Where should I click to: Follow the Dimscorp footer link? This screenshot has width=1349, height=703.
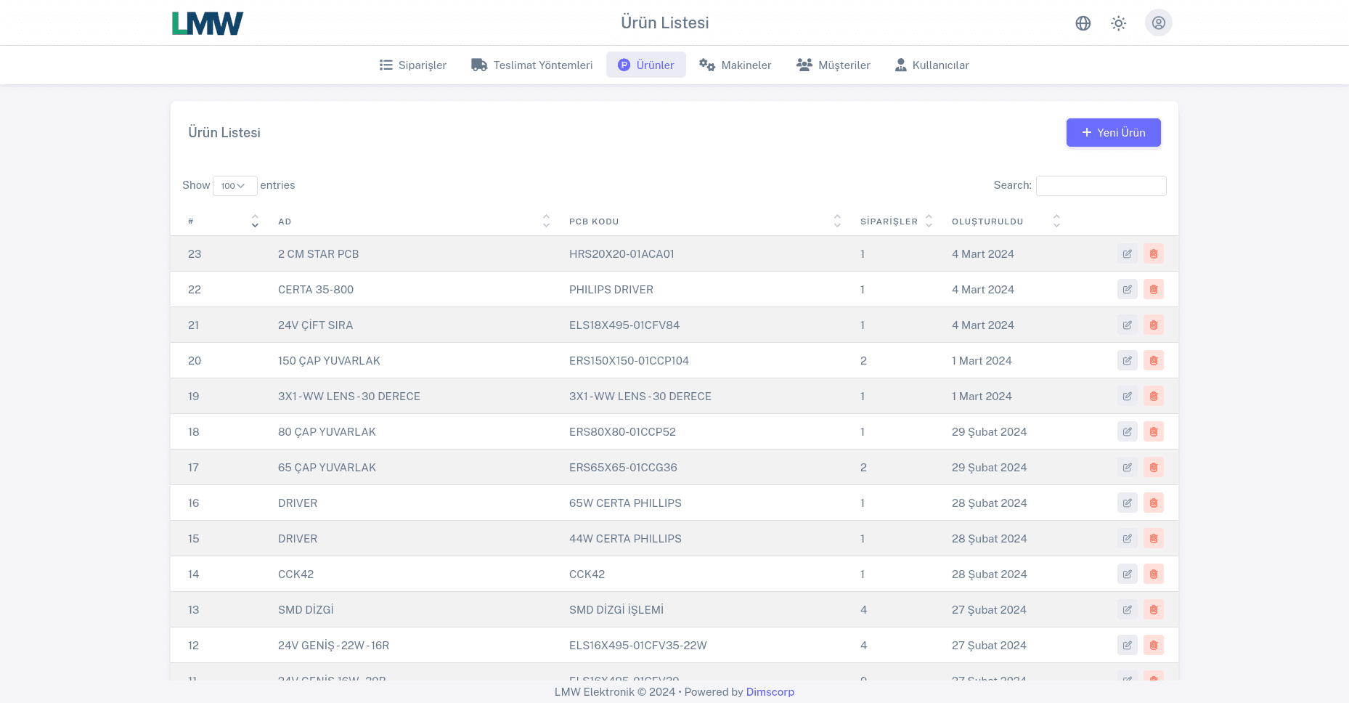[x=770, y=692]
